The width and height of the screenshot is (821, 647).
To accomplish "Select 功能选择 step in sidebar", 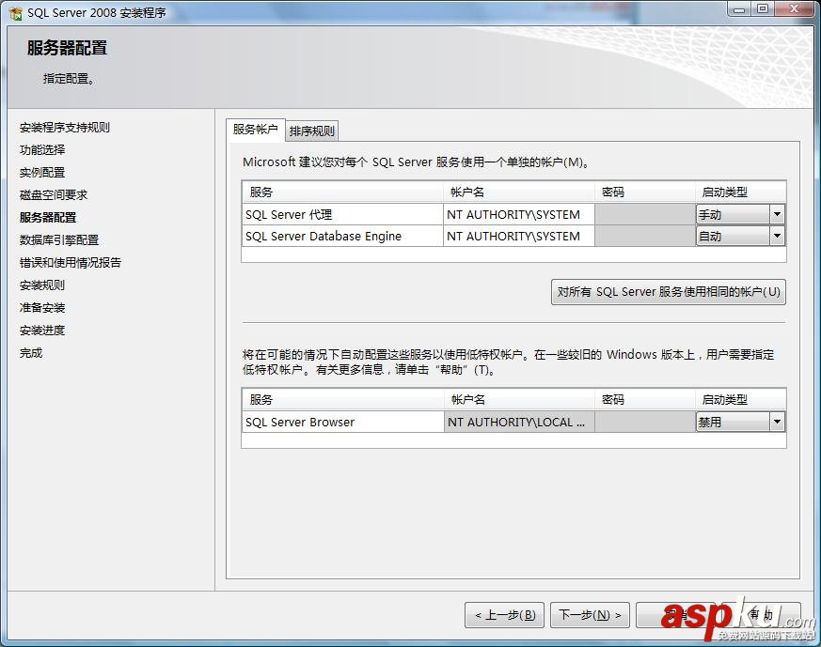I will tap(42, 150).
